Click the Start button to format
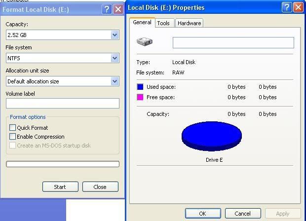 (x=60, y=187)
